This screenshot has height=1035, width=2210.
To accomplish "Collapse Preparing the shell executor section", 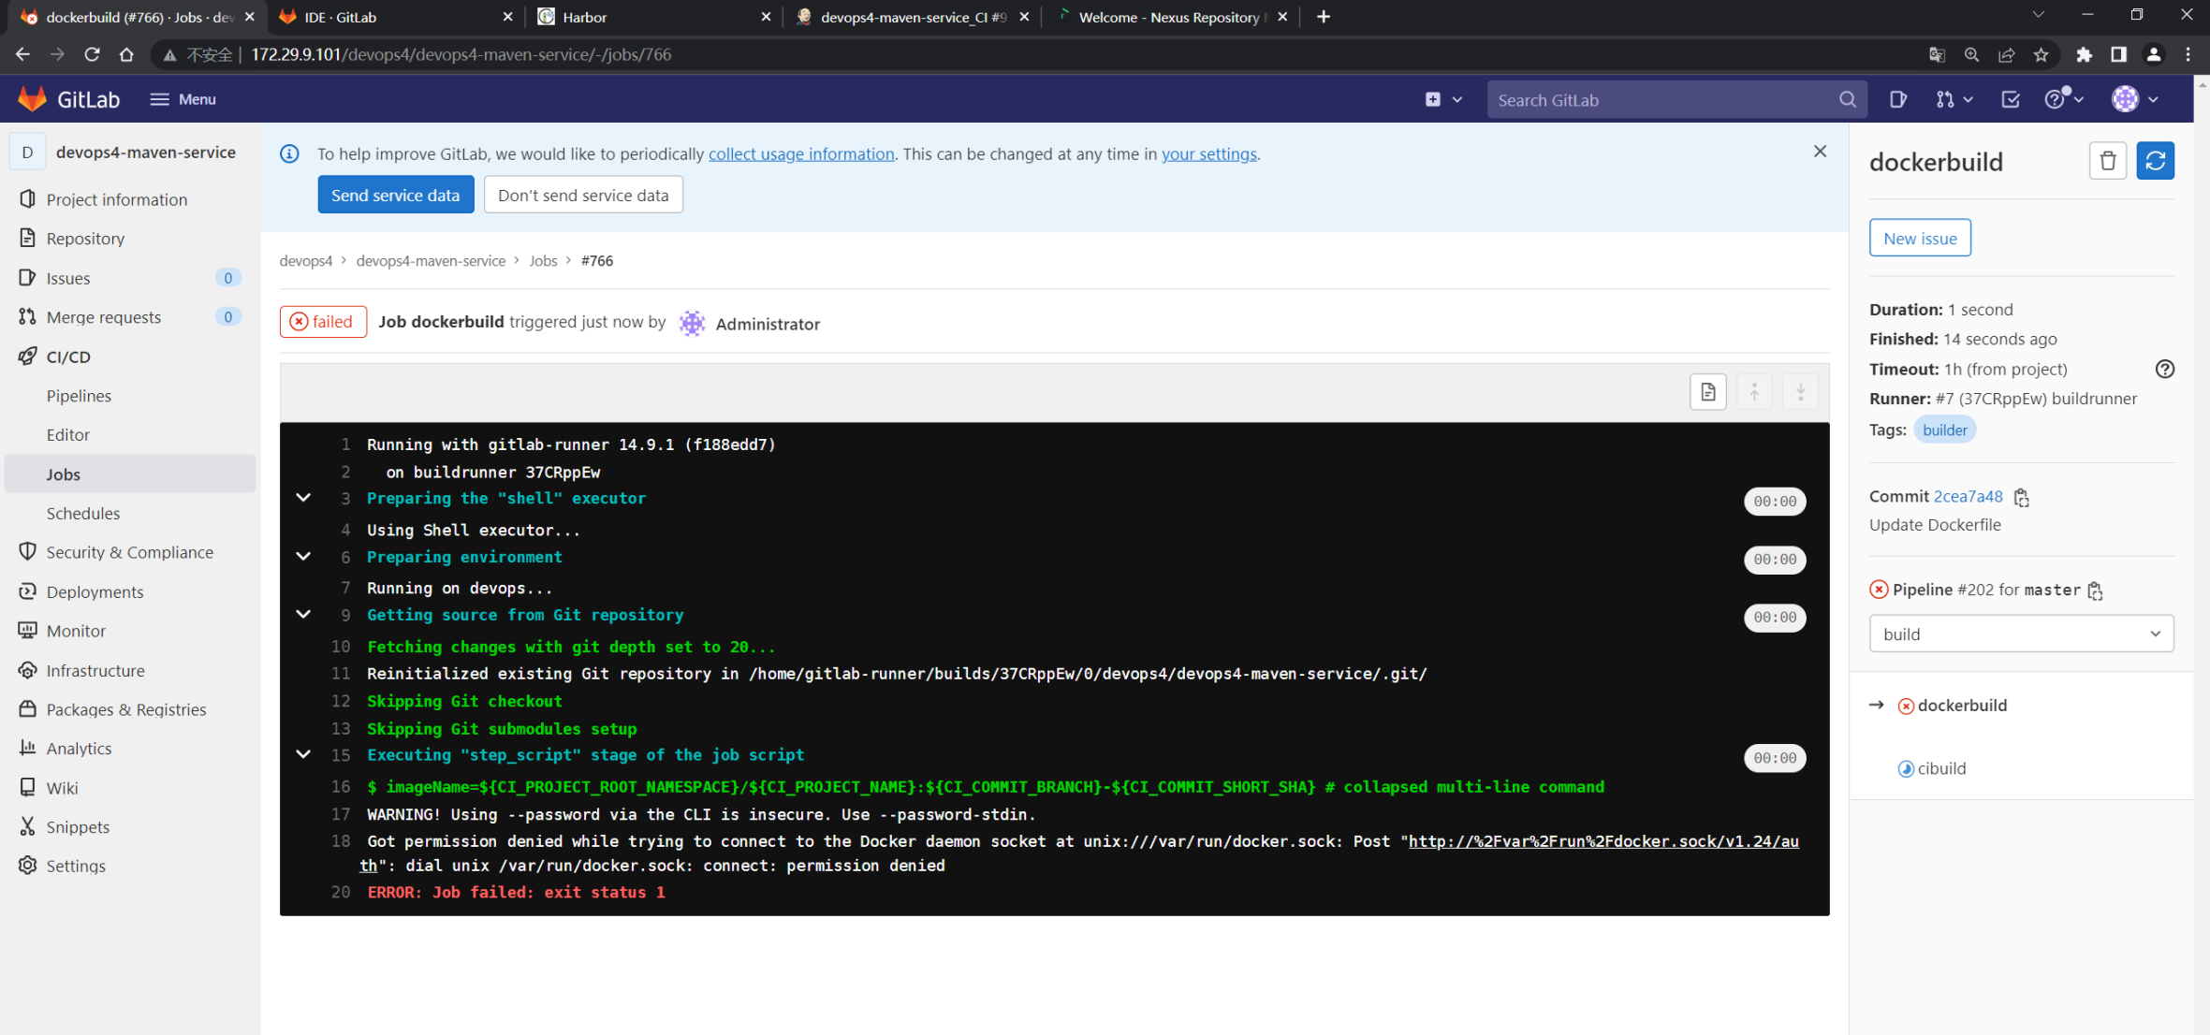I will click(303, 498).
